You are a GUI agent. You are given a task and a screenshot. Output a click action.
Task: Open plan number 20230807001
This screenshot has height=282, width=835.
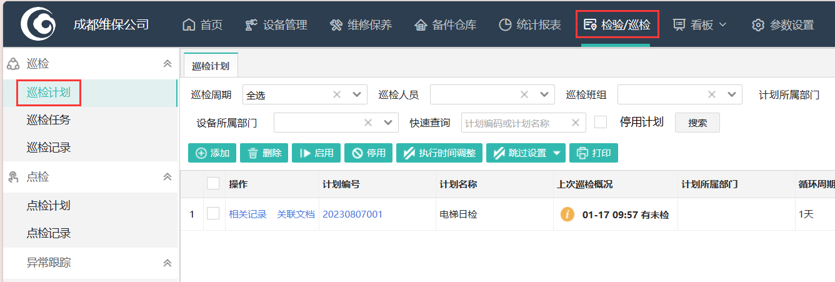(352, 214)
